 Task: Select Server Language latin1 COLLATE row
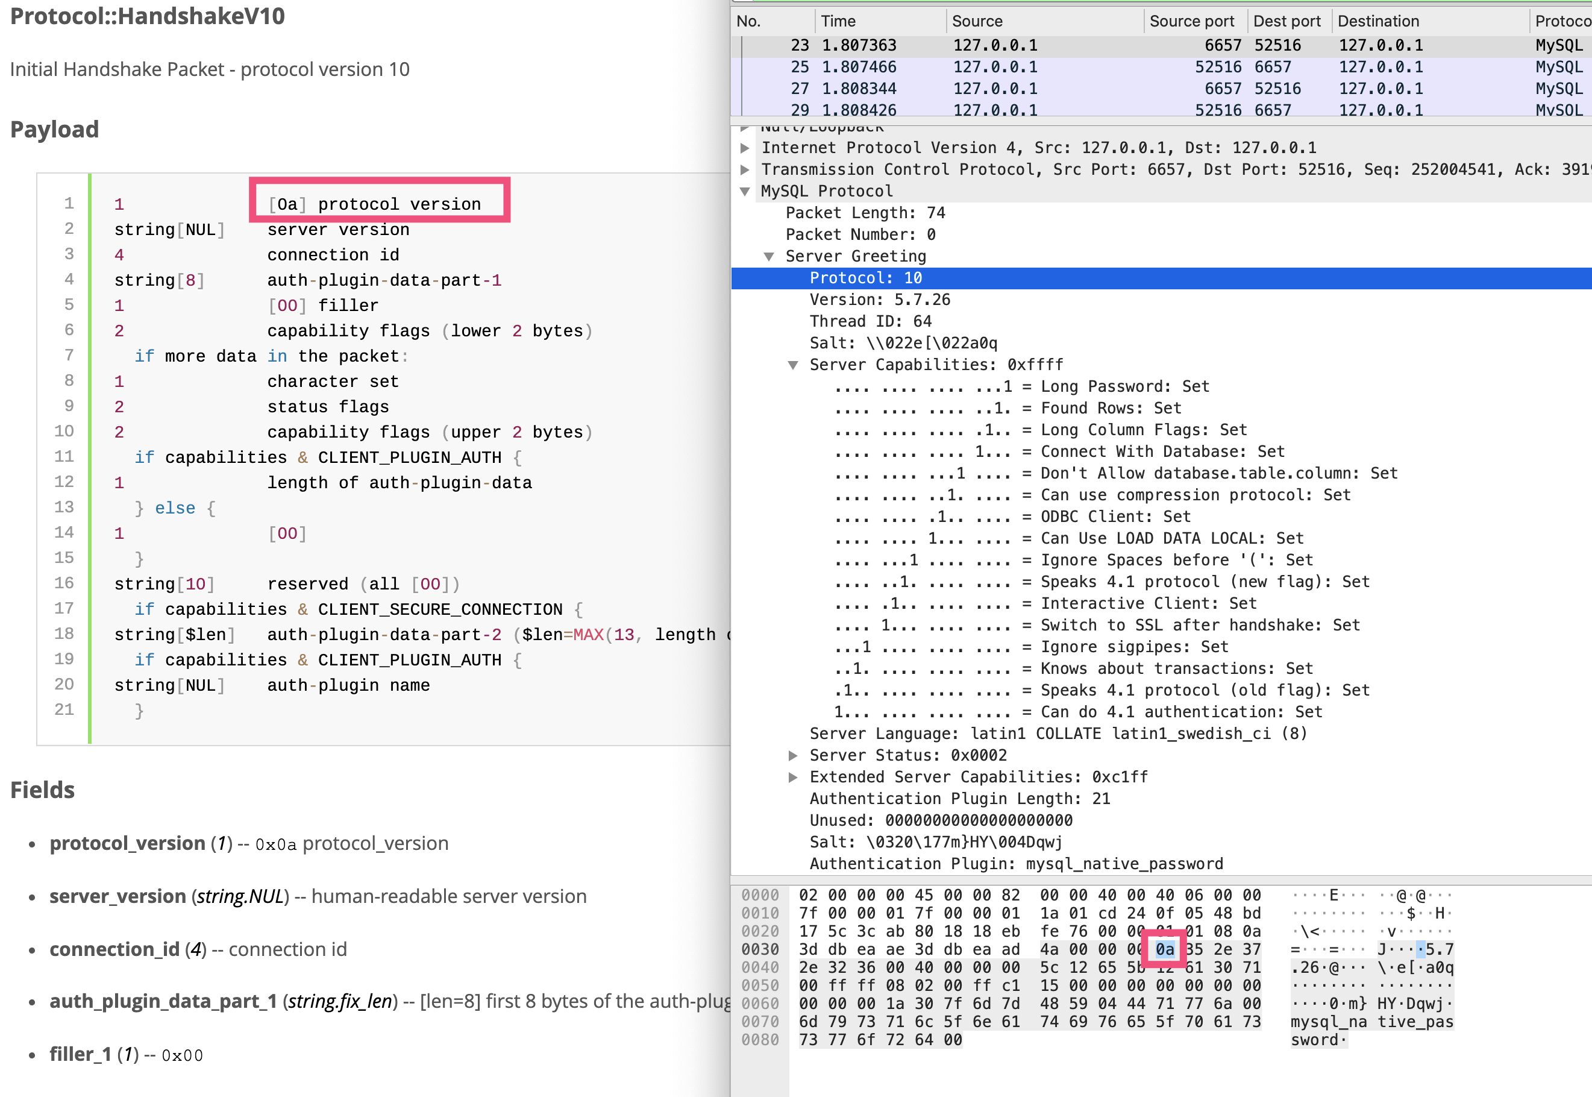tap(1058, 734)
